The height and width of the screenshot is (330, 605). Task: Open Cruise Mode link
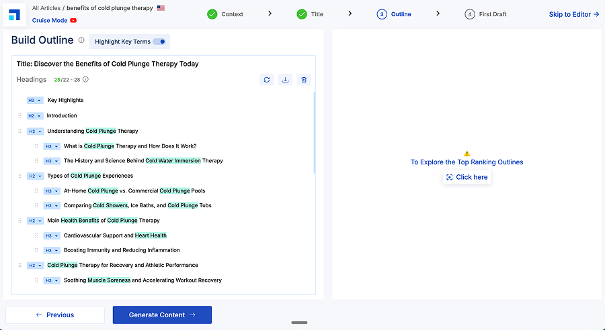click(x=49, y=20)
